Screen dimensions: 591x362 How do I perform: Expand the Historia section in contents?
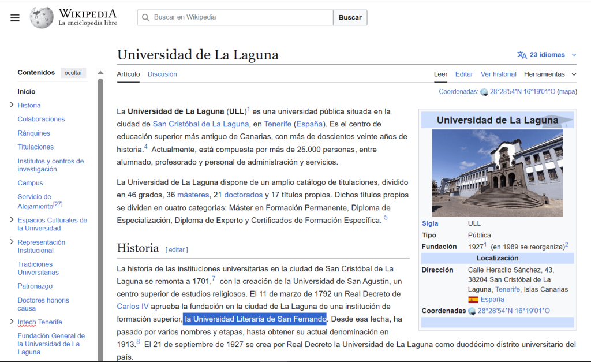click(12, 105)
